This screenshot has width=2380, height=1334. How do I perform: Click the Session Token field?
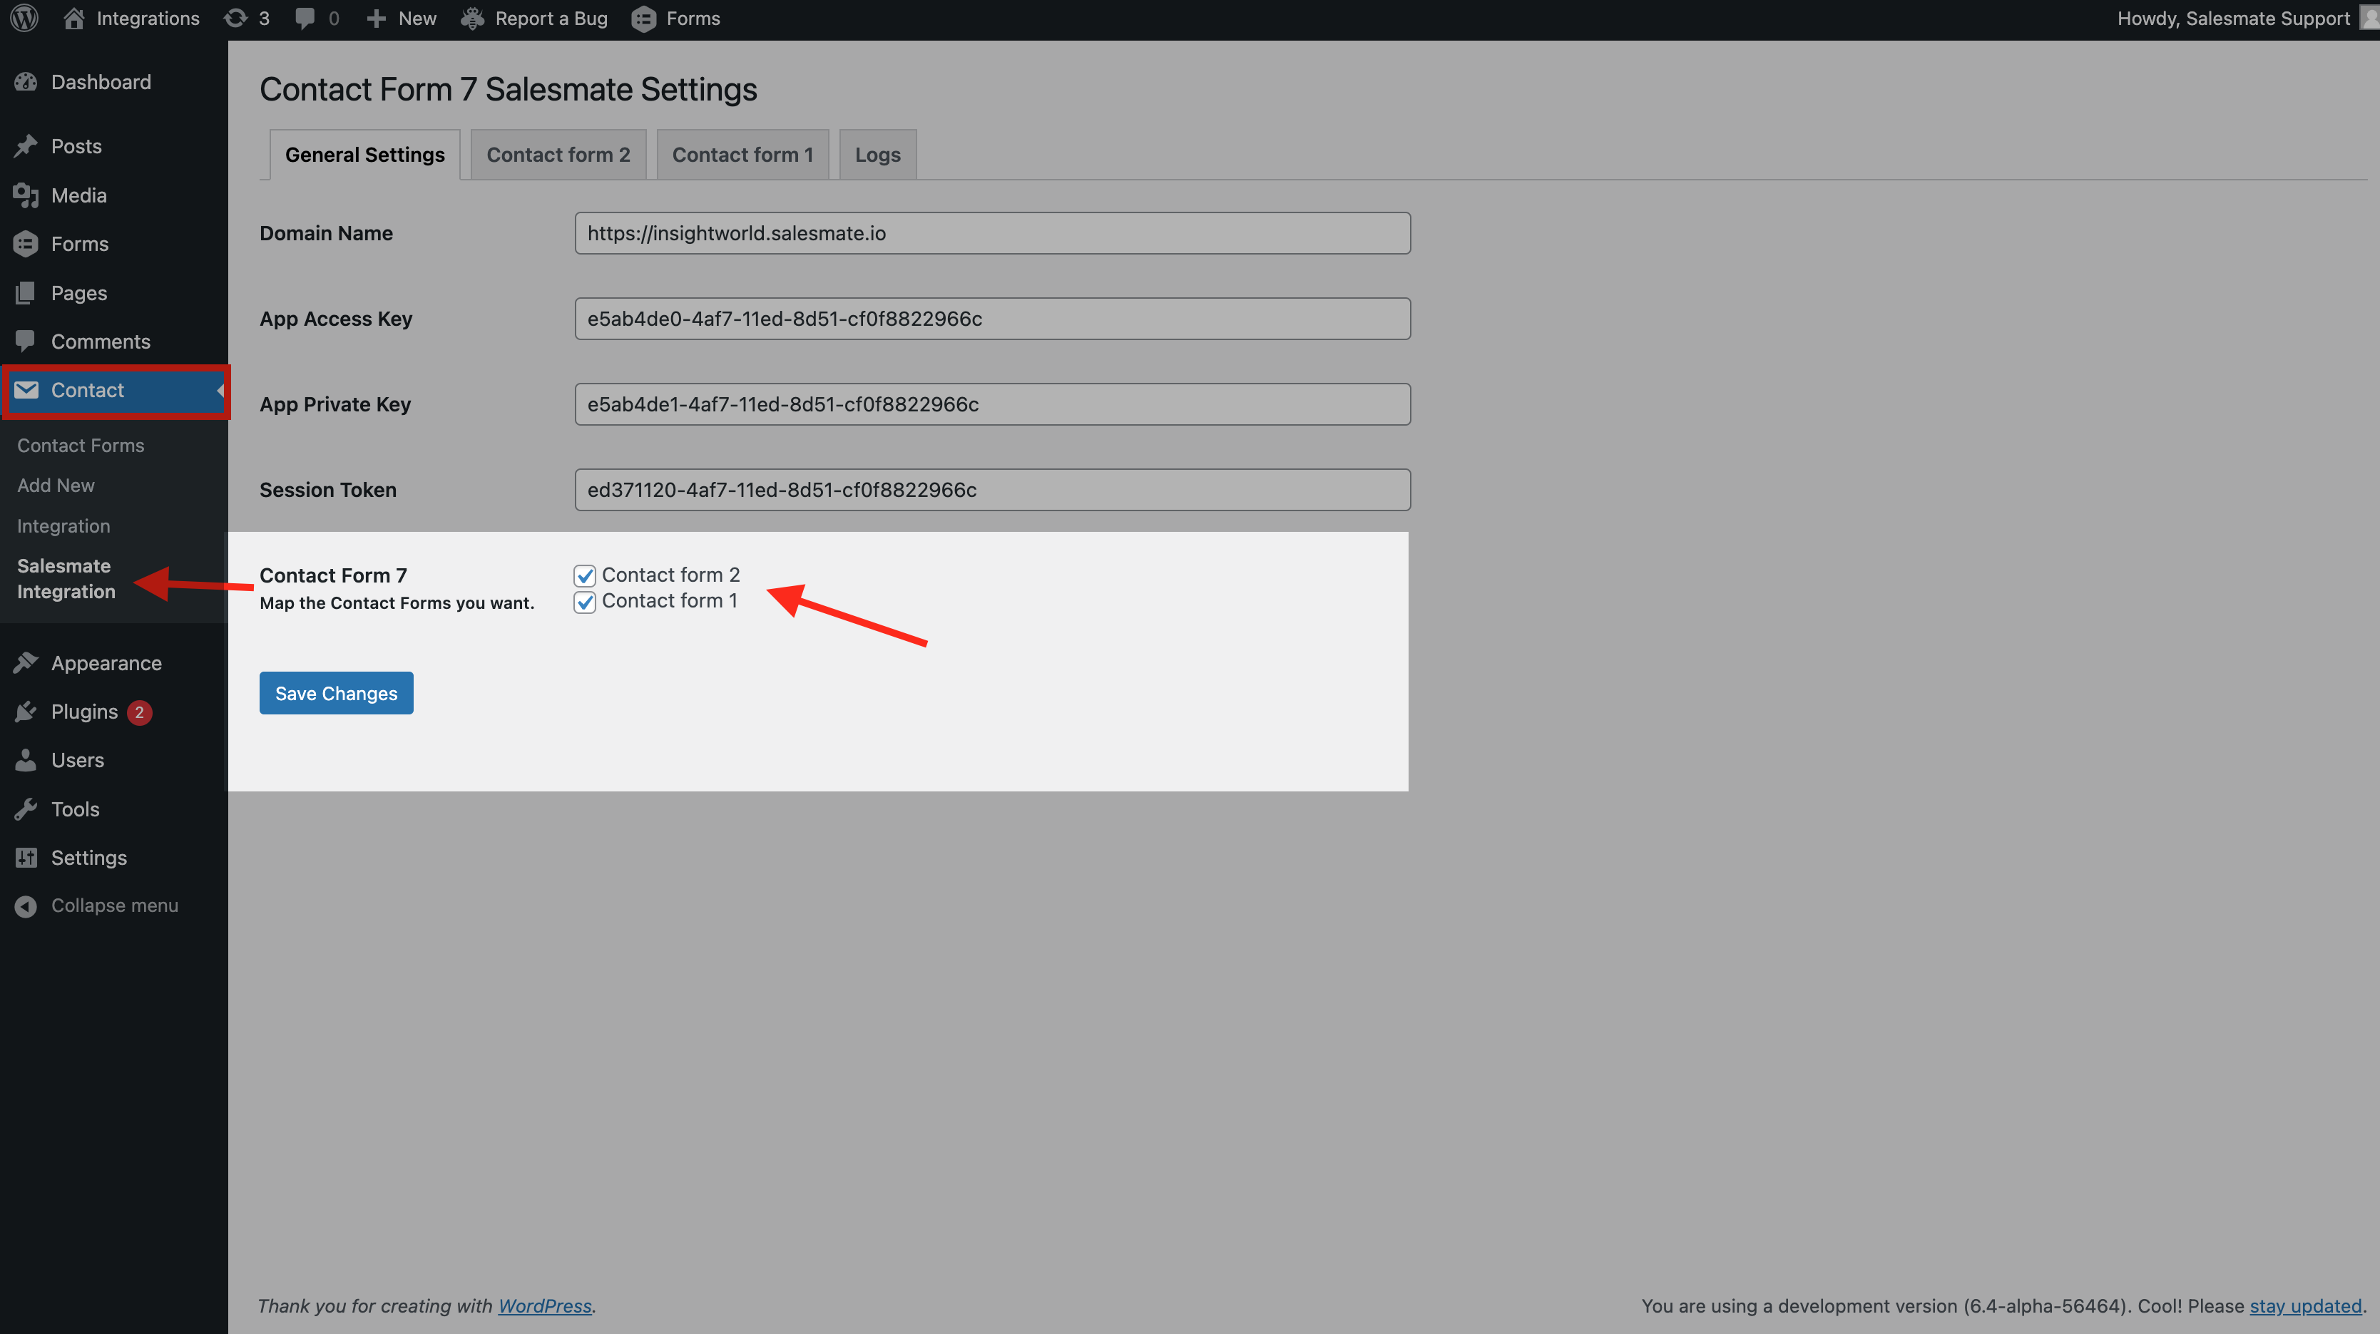(x=992, y=490)
